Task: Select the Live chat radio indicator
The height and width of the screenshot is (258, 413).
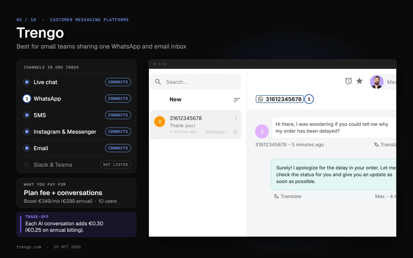Action: click(27, 82)
